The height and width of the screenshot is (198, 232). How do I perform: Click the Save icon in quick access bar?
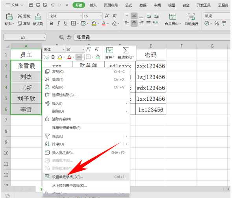point(31,5)
